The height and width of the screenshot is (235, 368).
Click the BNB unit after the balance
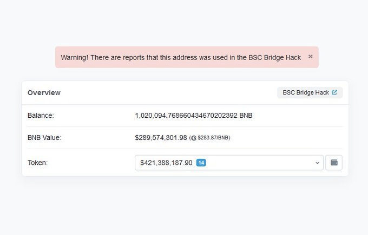pos(246,116)
